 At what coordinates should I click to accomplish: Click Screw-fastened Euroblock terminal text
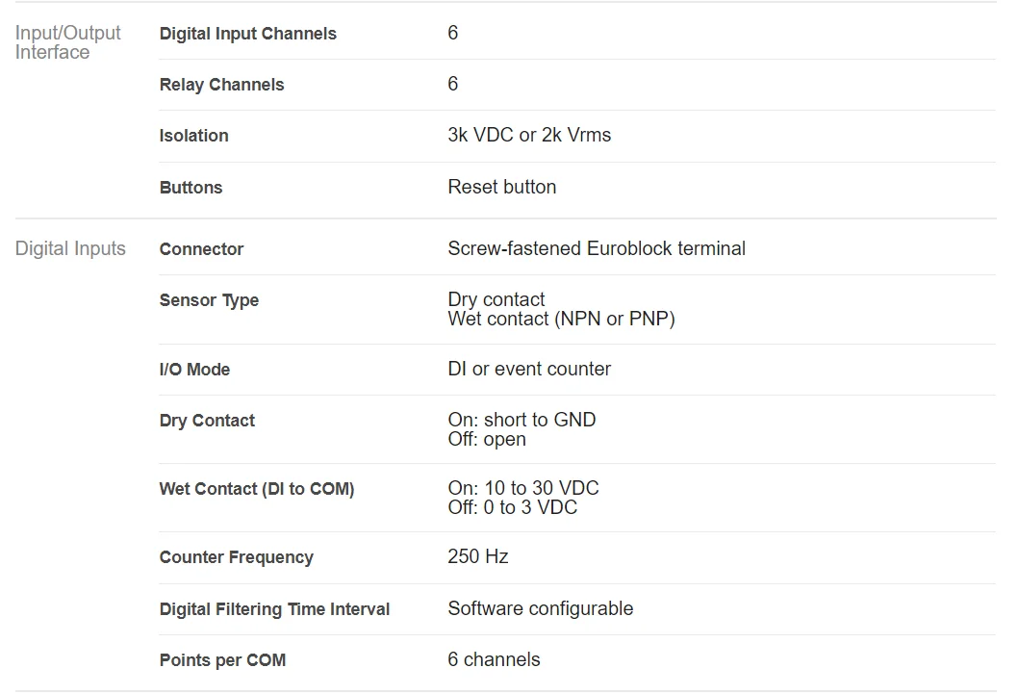pos(597,248)
